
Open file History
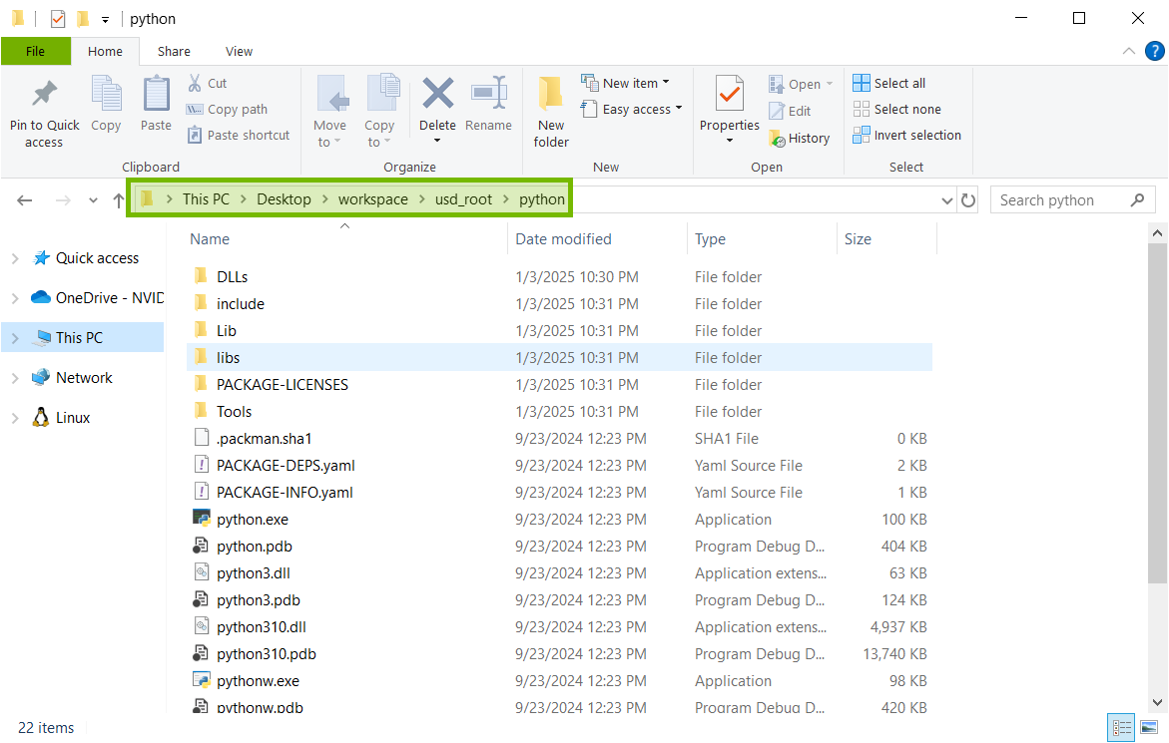[800, 139]
